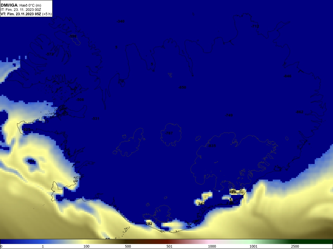
Task: Select the -104 value in the dark blue patch
Action: click(31, 161)
